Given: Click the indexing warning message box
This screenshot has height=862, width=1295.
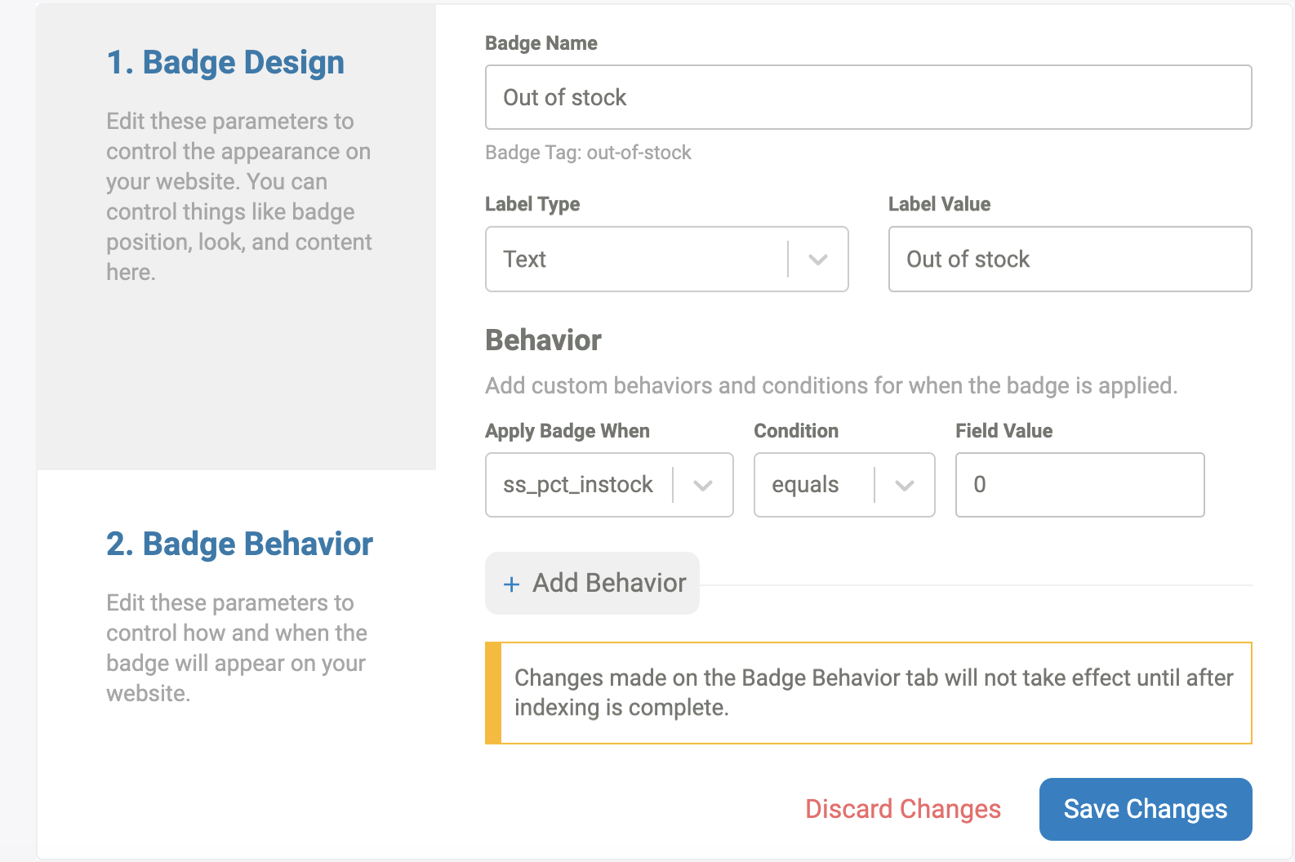Looking at the screenshot, I should click(x=870, y=692).
